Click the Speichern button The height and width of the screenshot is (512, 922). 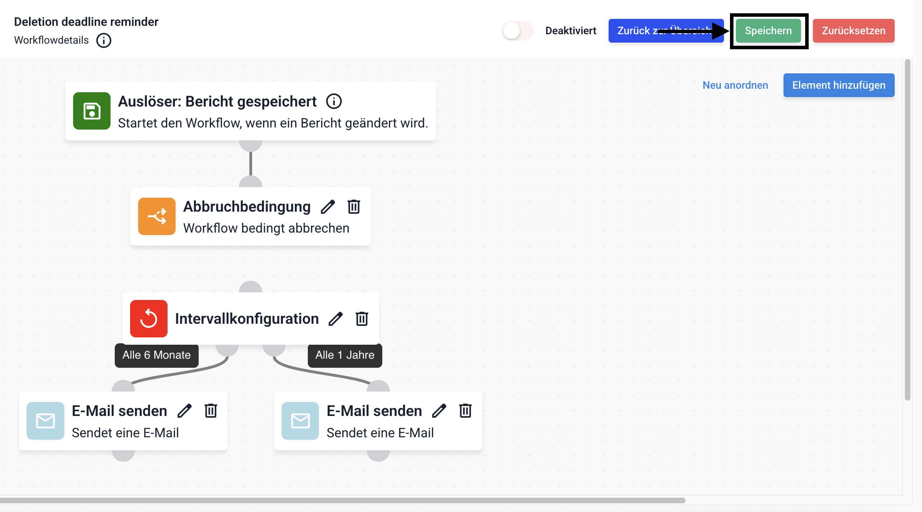pos(768,31)
